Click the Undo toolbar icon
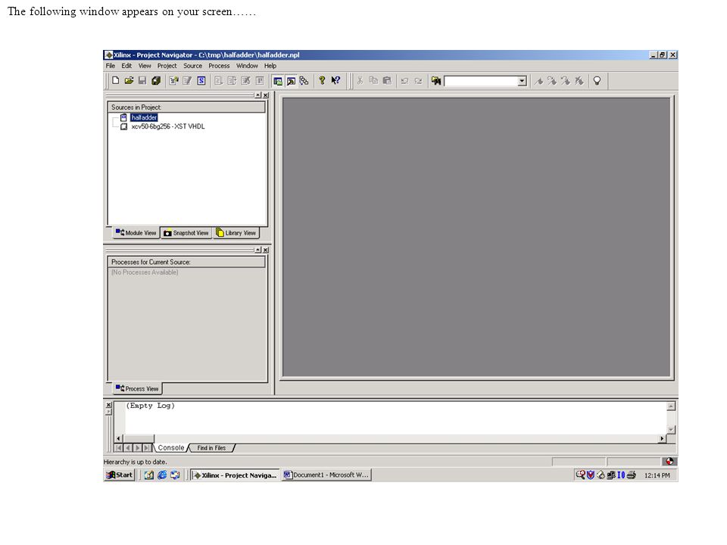This screenshot has height=545, width=727. coord(404,81)
